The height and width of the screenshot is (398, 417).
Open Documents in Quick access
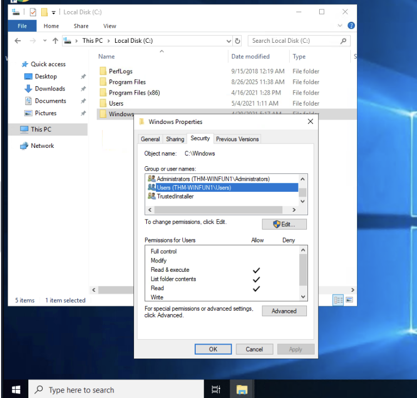click(50, 101)
